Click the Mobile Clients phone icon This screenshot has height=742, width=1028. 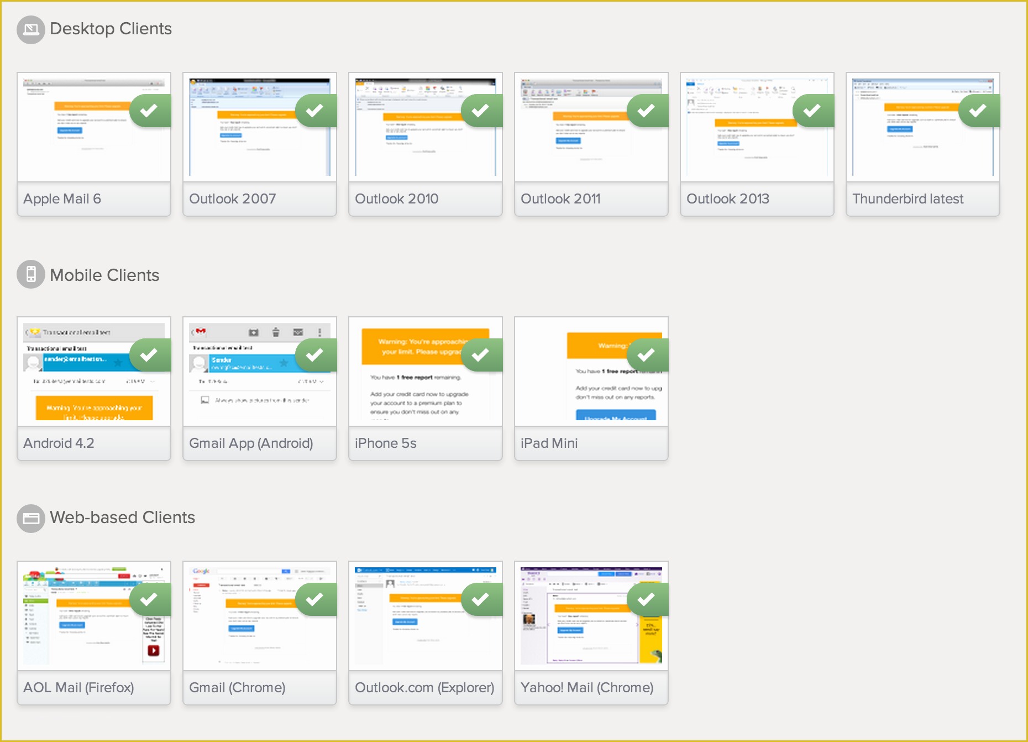31,274
